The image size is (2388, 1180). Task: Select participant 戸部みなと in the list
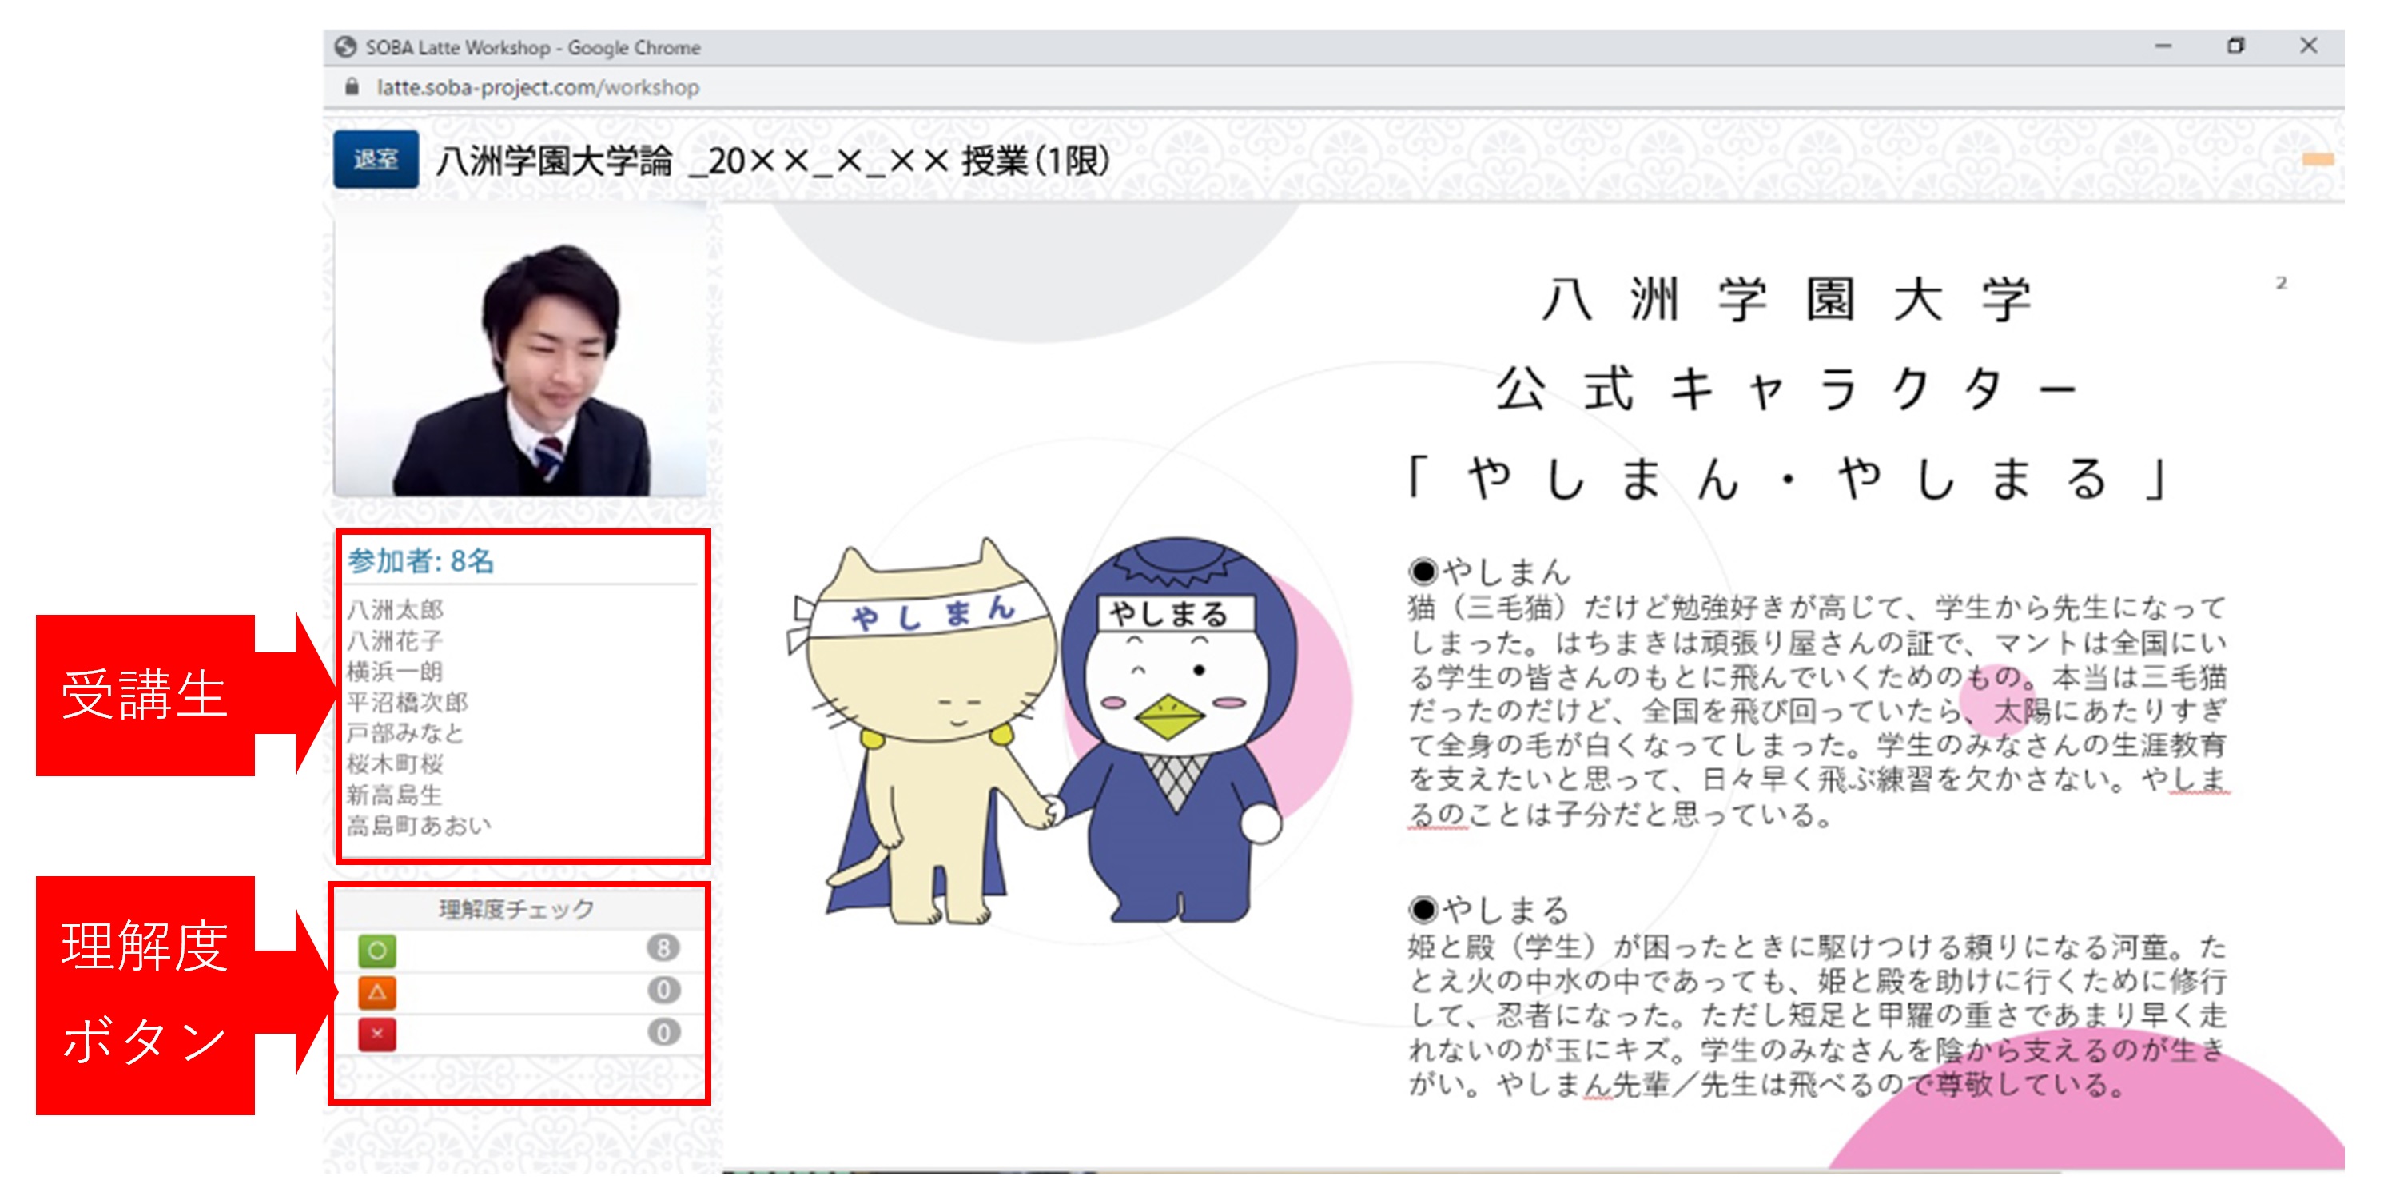(x=405, y=733)
